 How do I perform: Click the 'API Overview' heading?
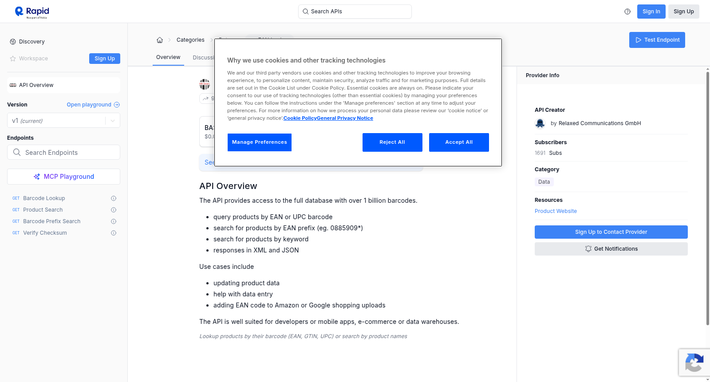228,186
